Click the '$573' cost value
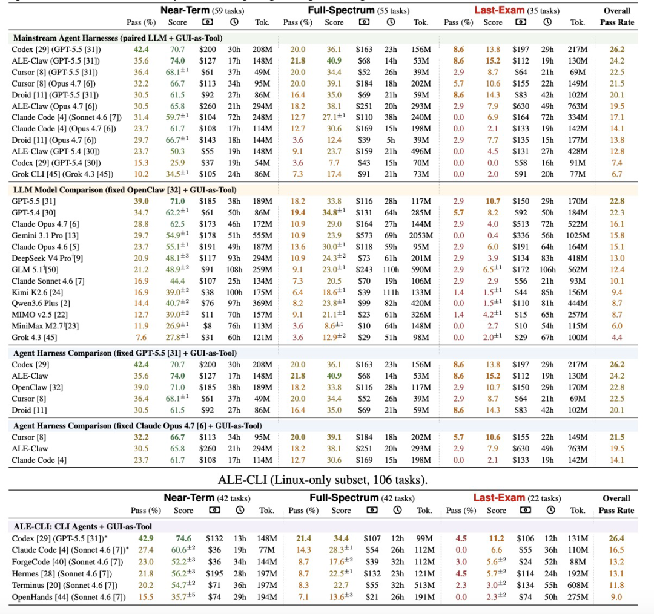Image resolution: width=654 pixels, height=614 pixels. tap(364, 235)
